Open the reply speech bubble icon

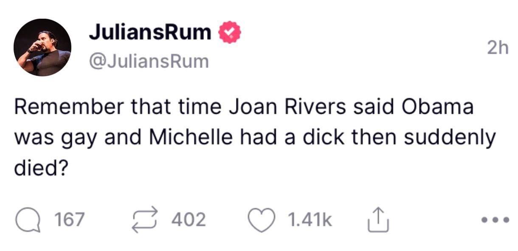point(27,220)
